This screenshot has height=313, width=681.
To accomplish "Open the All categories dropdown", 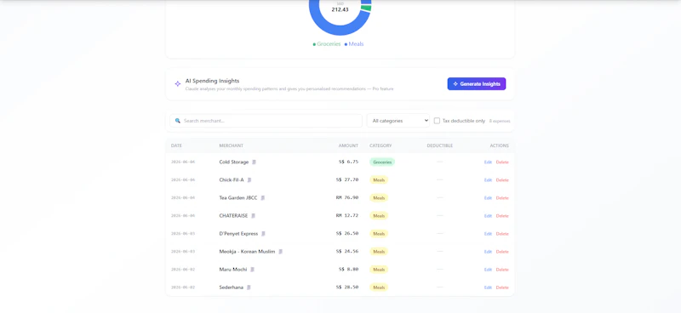I will coord(398,121).
